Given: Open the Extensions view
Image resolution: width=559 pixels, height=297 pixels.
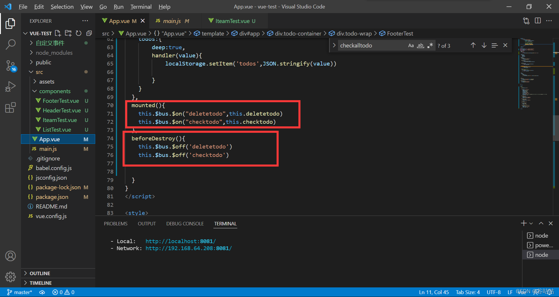Looking at the screenshot, I should 10,107.
